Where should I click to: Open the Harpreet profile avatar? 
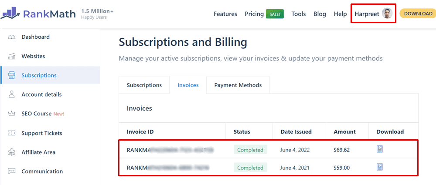tap(387, 13)
